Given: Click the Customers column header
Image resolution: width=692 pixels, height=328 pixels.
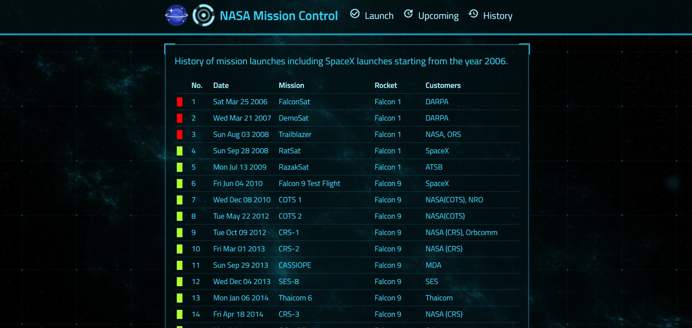Looking at the screenshot, I should [443, 85].
